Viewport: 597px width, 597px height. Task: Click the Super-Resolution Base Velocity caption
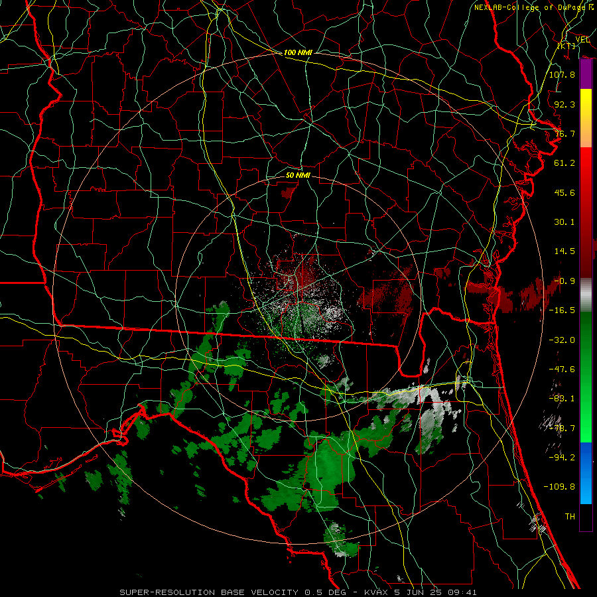coord(298,592)
